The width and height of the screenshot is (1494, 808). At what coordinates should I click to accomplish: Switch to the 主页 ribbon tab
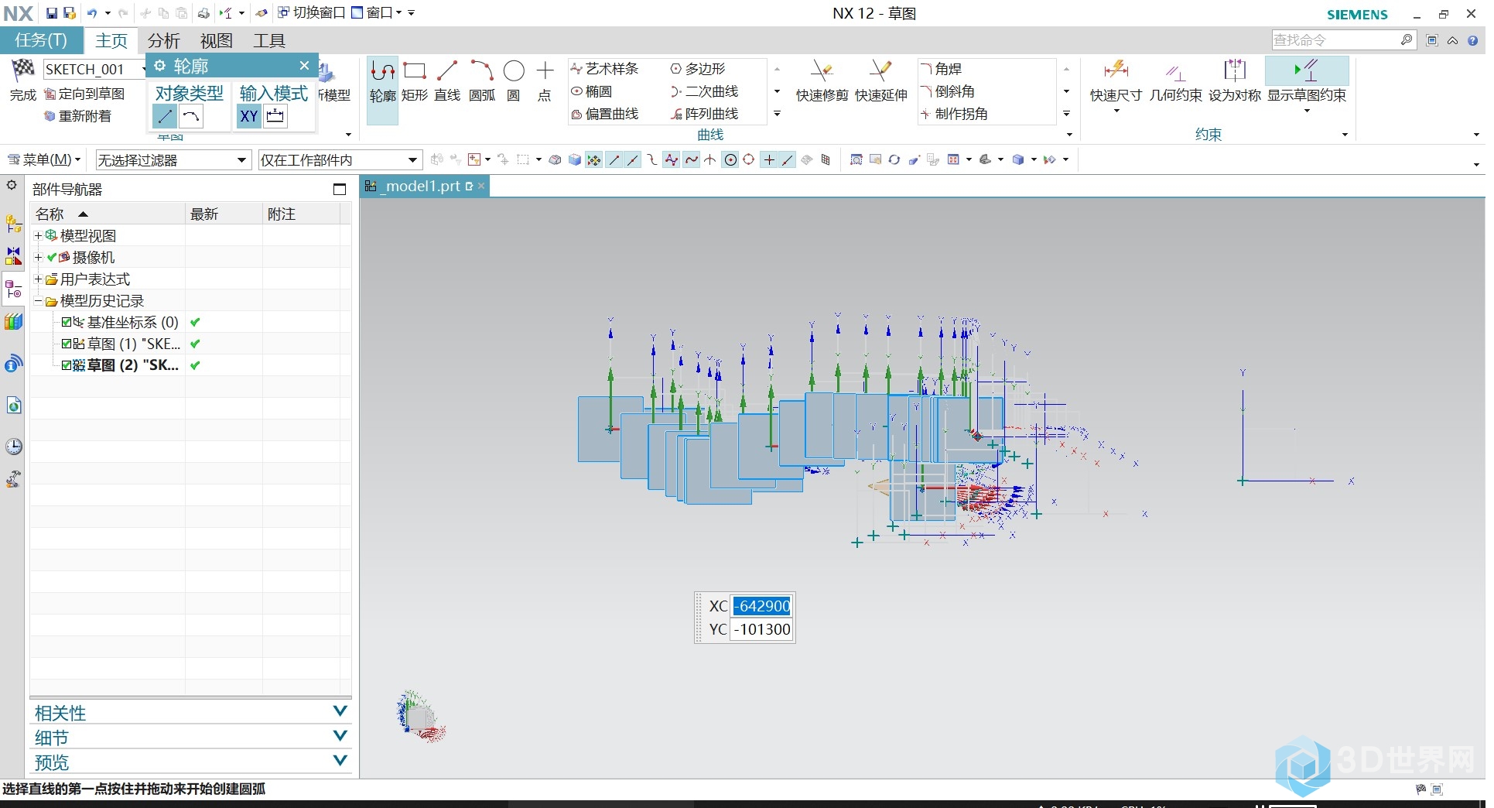pos(111,40)
